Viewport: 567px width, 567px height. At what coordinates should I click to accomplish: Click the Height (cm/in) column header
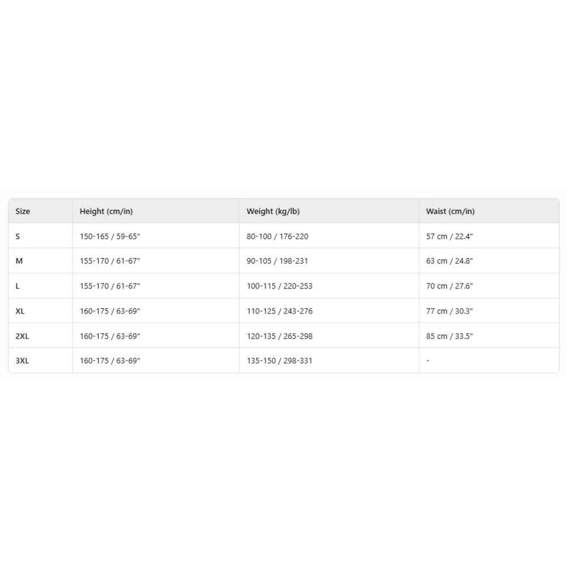[x=106, y=211]
